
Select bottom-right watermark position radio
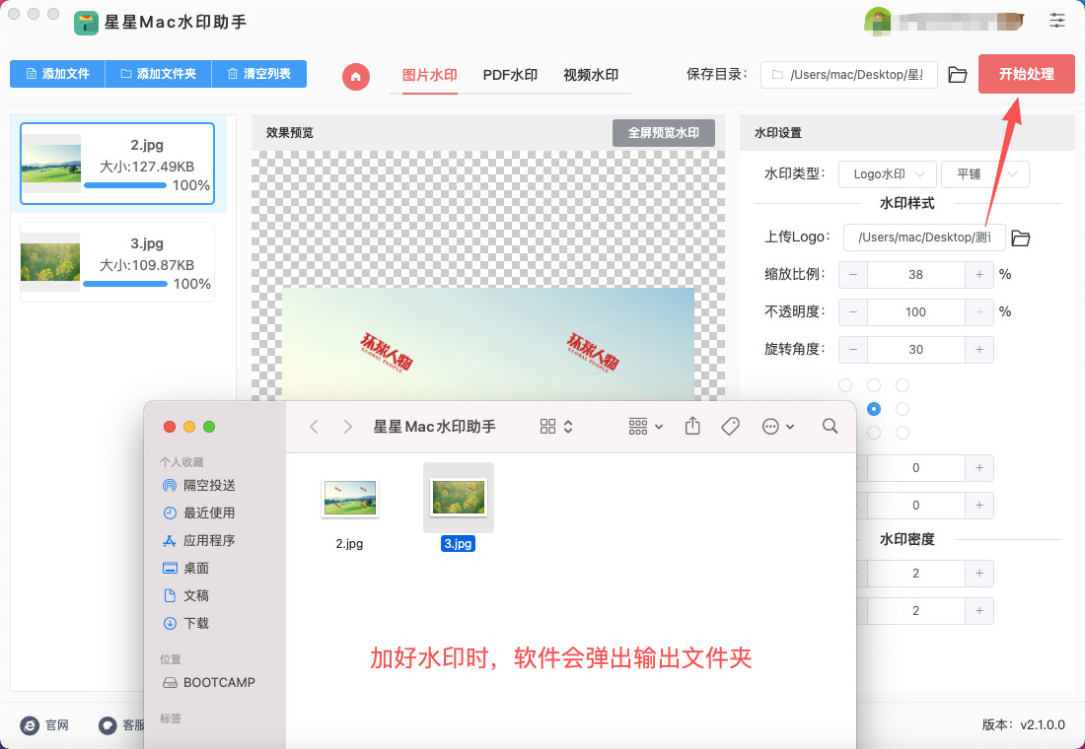click(903, 433)
